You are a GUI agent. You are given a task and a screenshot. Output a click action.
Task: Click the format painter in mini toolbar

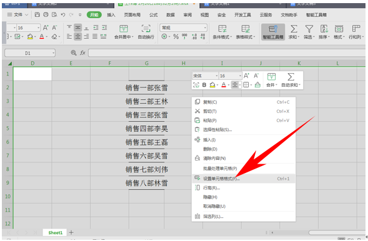(x=257, y=85)
